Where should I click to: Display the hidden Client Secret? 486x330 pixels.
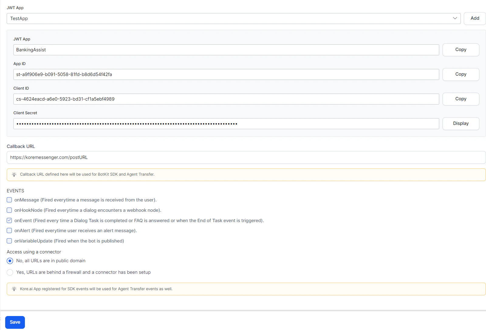click(x=461, y=124)
